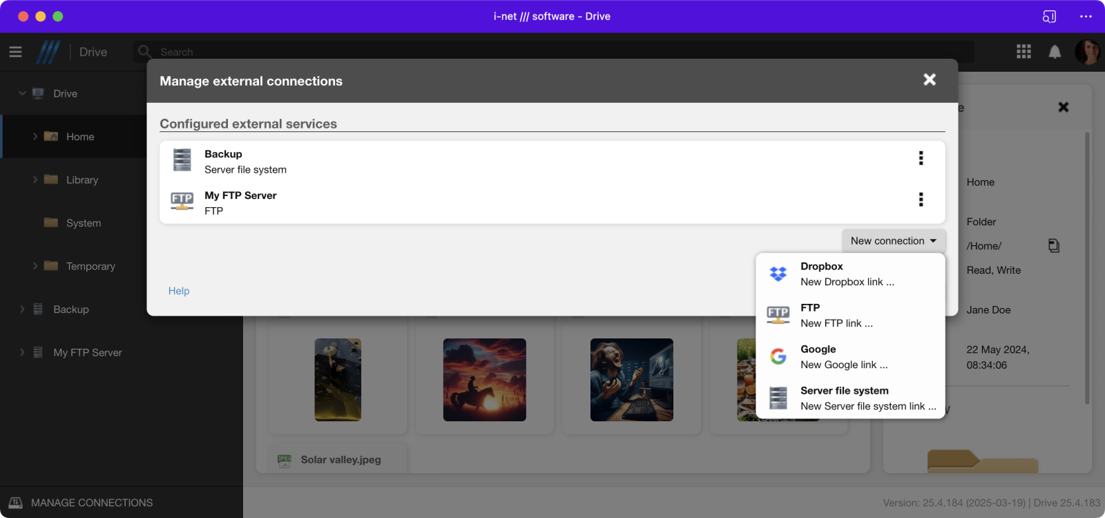Click the notifications bell icon
Image resolution: width=1105 pixels, height=518 pixels.
coord(1055,52)
